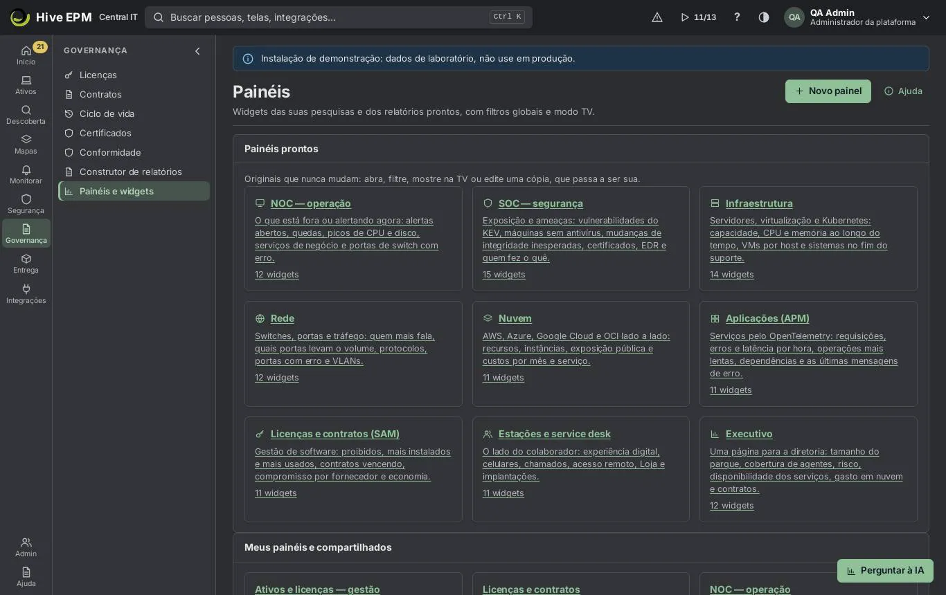Click the alerts warning triangle icon

(x=657, y=17)
